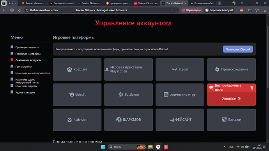
Task: Switch to the Valorant Stats tab
Action: [x=146, y=3]
